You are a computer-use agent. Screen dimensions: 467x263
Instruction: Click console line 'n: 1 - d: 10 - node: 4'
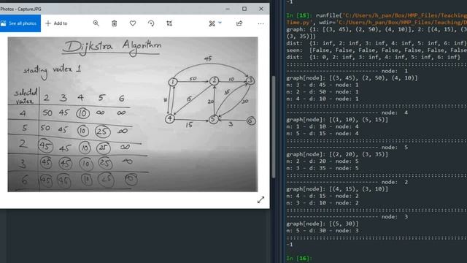click(x=323, y=126)
